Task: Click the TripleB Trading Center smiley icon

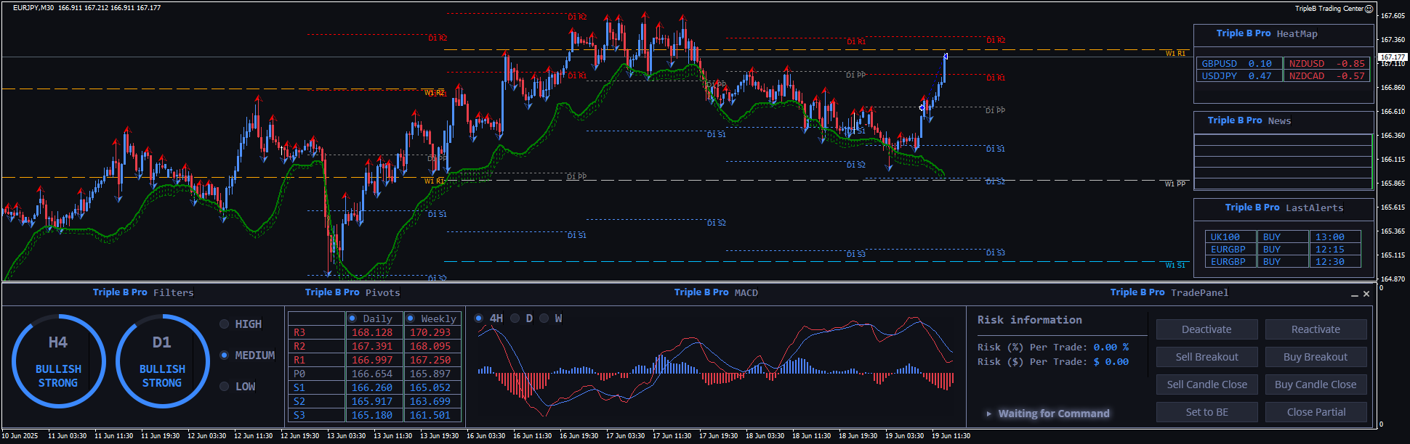Action: 1369,9
